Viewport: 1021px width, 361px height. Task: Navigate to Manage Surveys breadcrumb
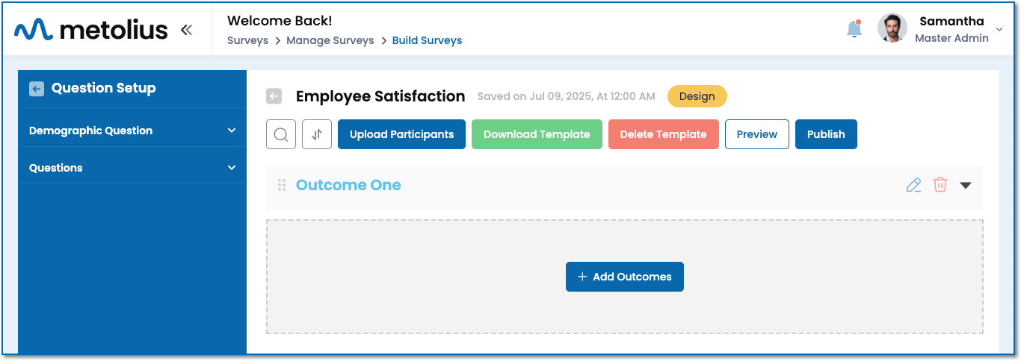pyautogui.click(x=330, y=40)
